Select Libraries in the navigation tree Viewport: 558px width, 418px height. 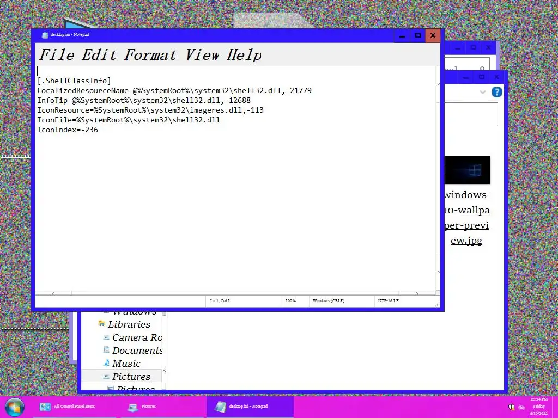click(129, 324)
